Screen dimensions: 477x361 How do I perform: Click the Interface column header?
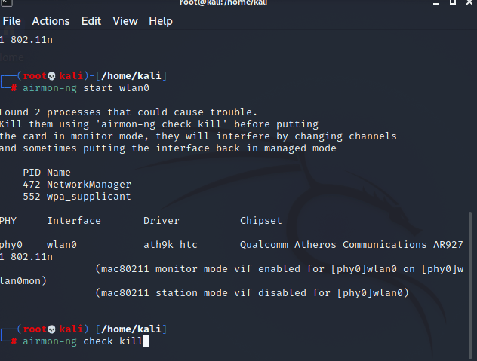pyautogui.click(x=74, y=221)
